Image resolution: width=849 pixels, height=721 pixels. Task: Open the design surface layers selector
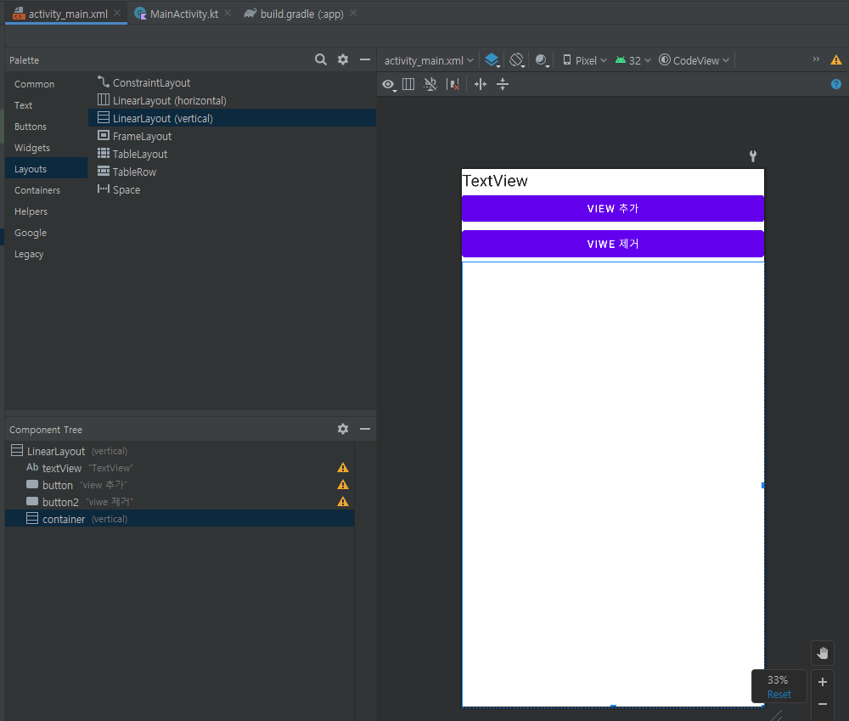[492, 60]
